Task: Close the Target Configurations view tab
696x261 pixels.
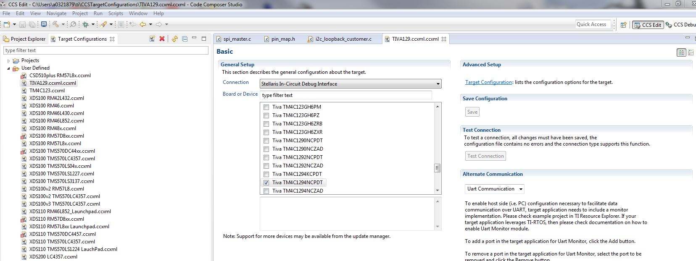Action: pyautogui.click(x=112, y=39)
